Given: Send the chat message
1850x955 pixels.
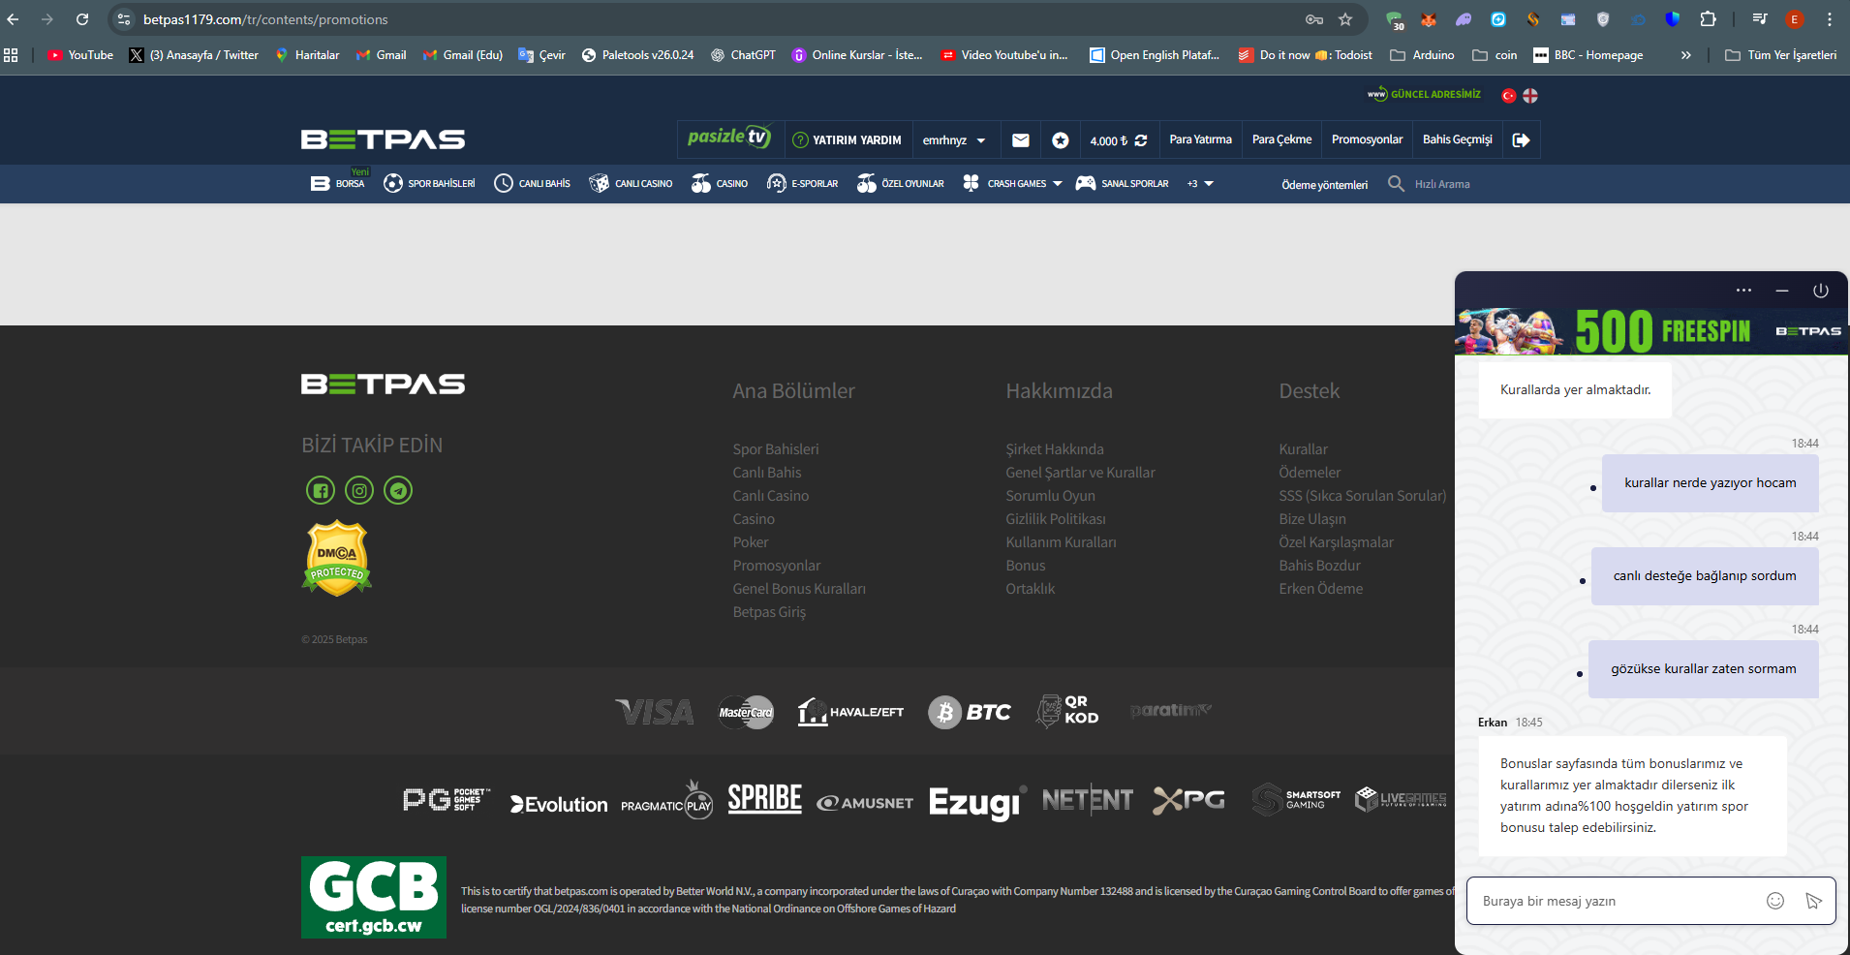Looking at the screenshot, I should point(1814,901).
